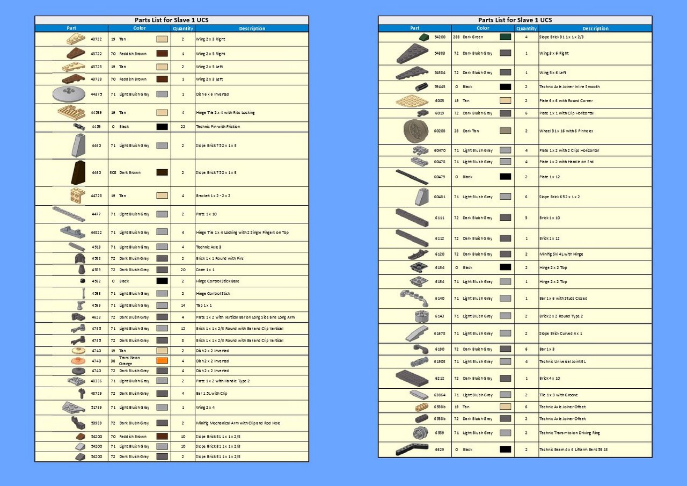687x486 pixels.
Task: Click the Dark Tan color swatch for part 60208
Action: 505,131
